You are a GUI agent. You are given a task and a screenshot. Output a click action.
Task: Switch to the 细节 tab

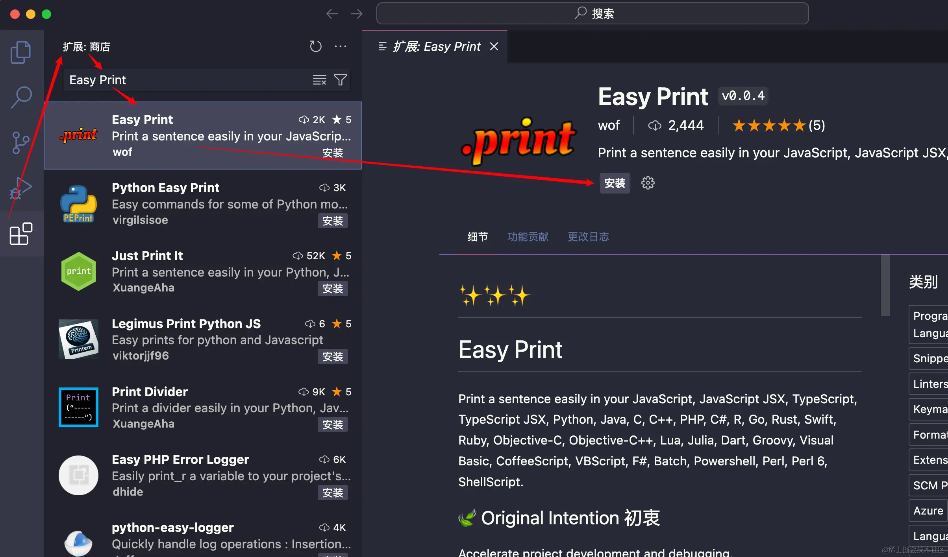(x=478, y=236)
